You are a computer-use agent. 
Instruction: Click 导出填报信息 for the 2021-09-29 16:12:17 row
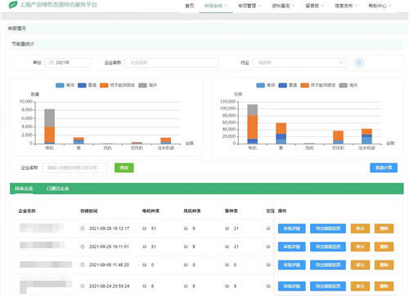[328, 228]
